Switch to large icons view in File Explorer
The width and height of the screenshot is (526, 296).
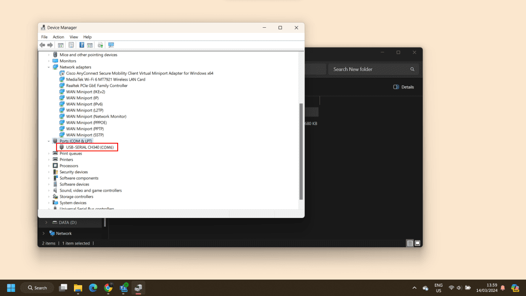pyautogui.click(x=418, y=243)
